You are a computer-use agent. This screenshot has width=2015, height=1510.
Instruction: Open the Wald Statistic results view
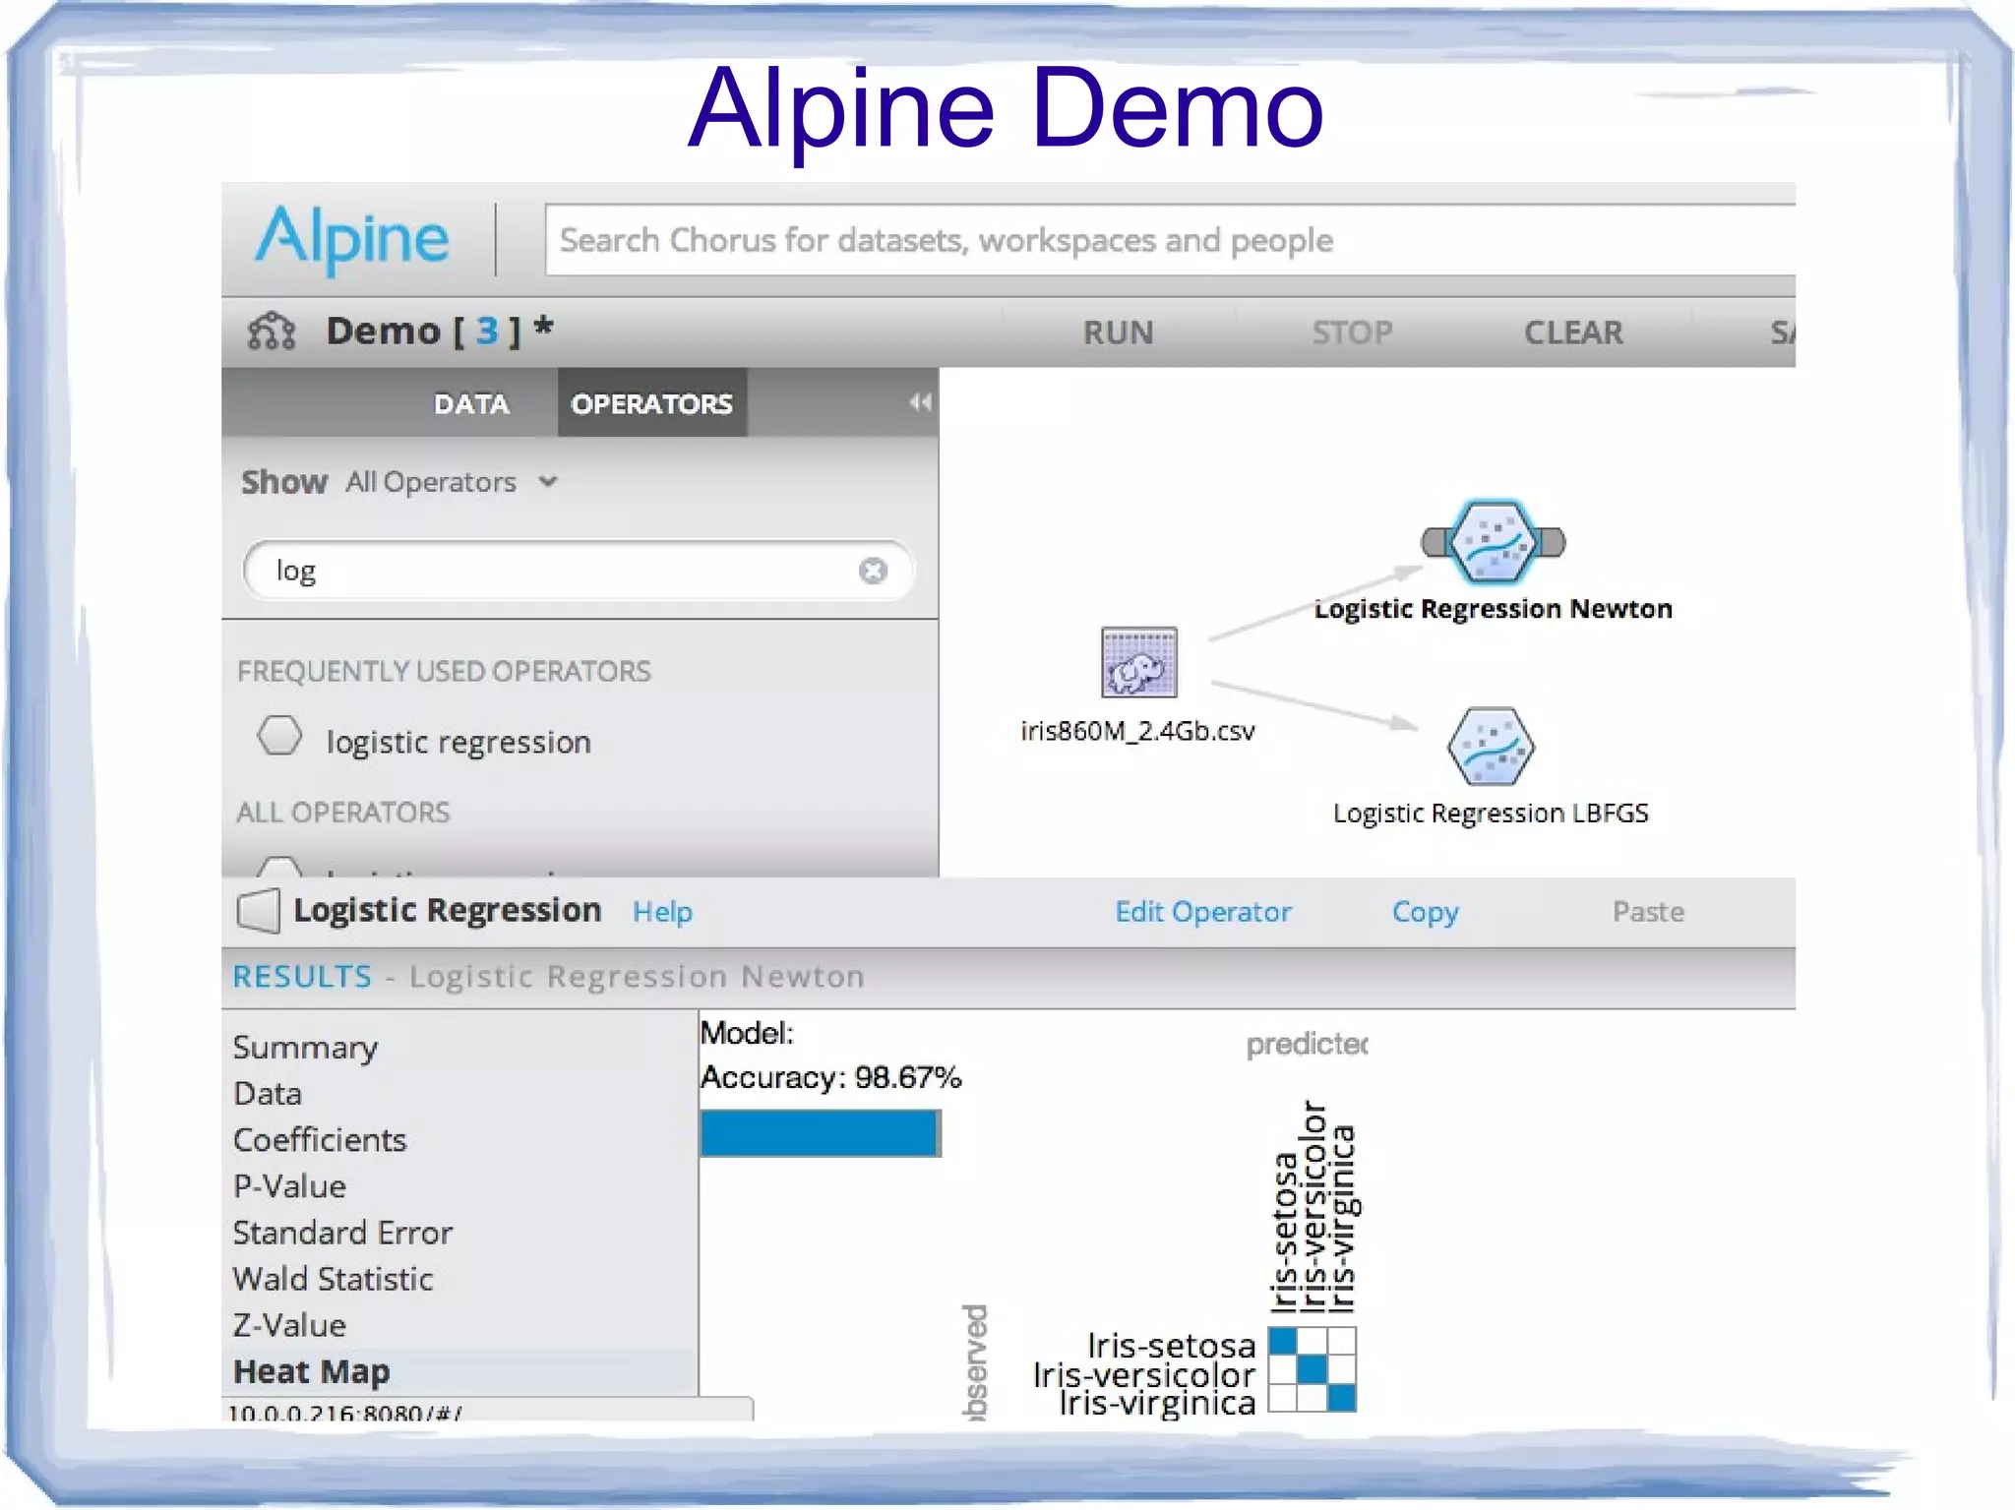click(x=333, y=1279)
